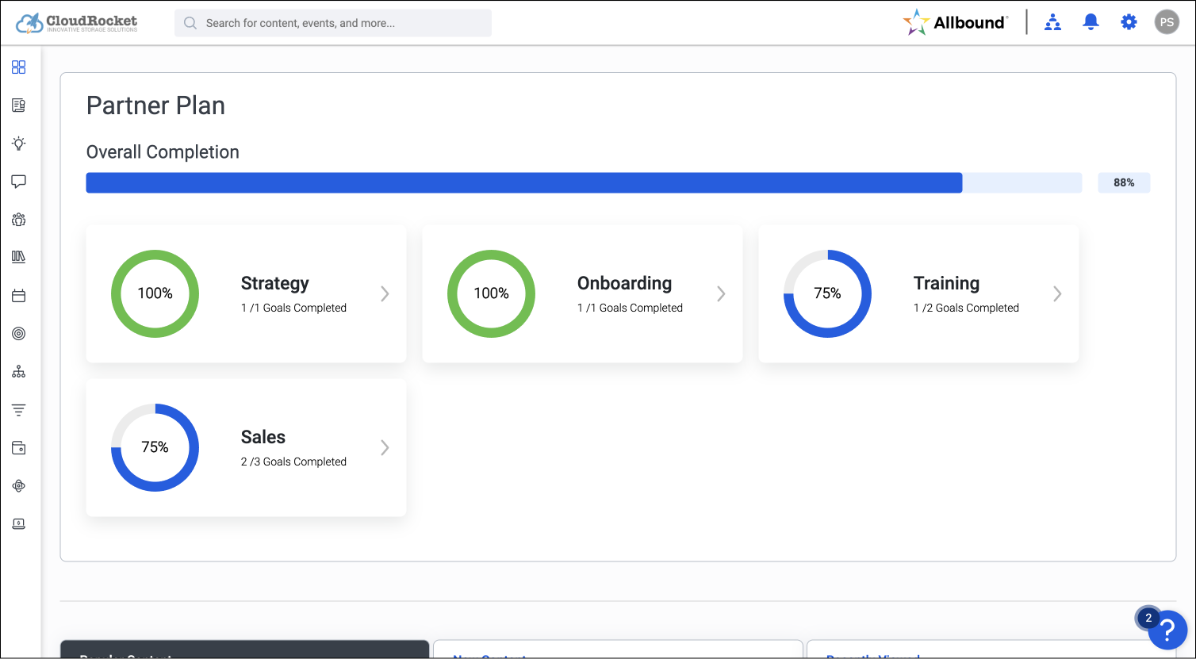Open the chat bubble icon in sidebar

coord(19,182)
